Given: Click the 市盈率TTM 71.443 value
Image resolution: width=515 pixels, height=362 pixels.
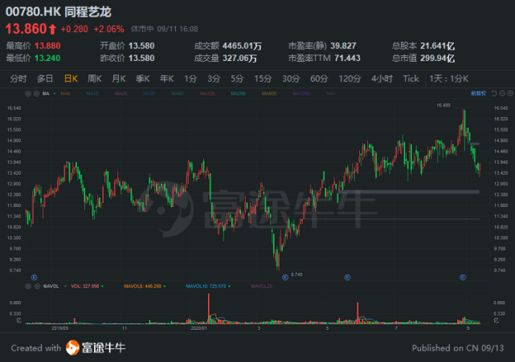Looking at the screenshot, I should (x=348, y=58).
